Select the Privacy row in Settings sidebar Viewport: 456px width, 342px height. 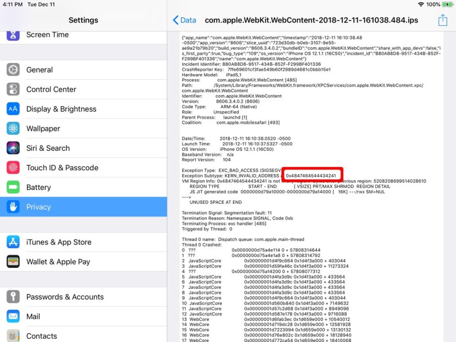pyautogui.click(x=82, y=207)
